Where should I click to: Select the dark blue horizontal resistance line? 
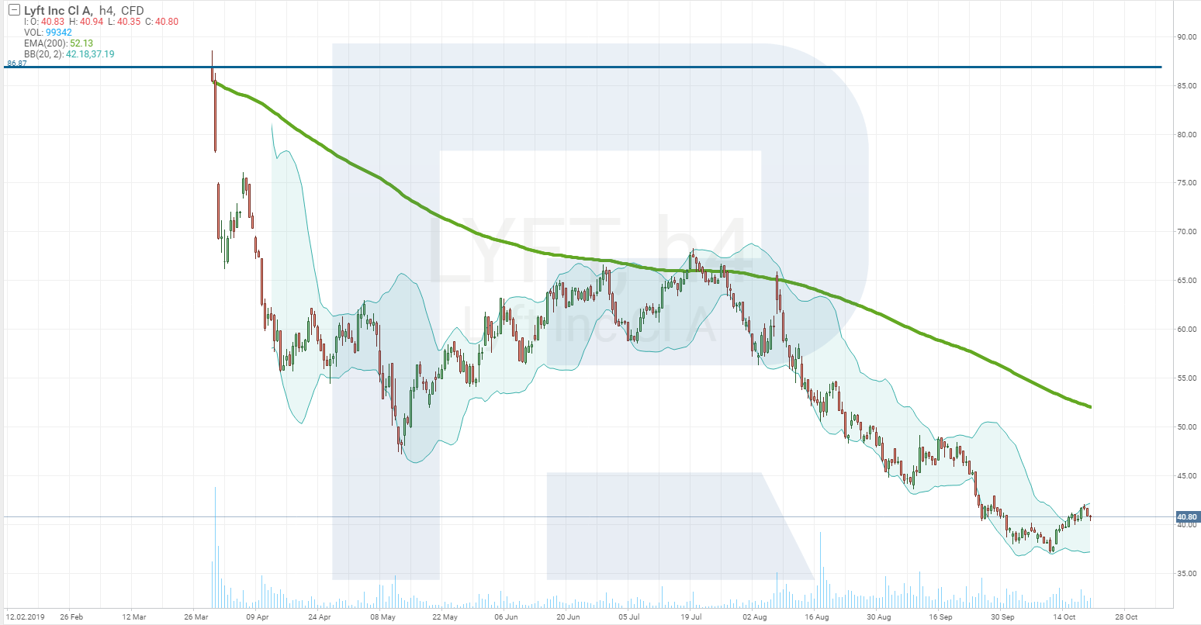click(583, 67)
